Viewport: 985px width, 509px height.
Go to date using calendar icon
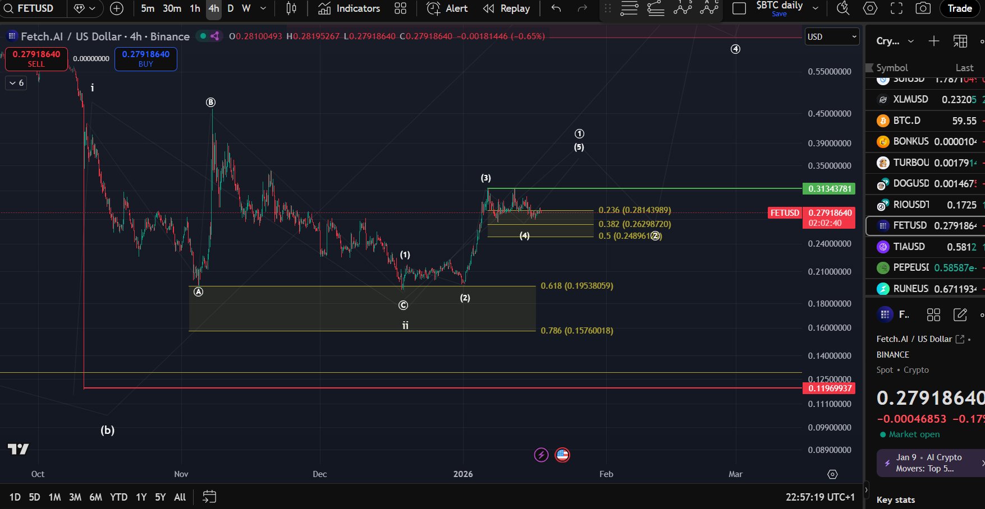pyautogui.click(x=209, y=497)
